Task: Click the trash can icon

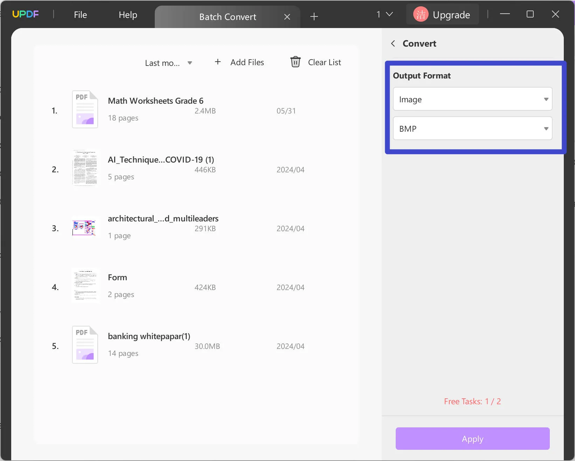Action: tap(296, 62)
